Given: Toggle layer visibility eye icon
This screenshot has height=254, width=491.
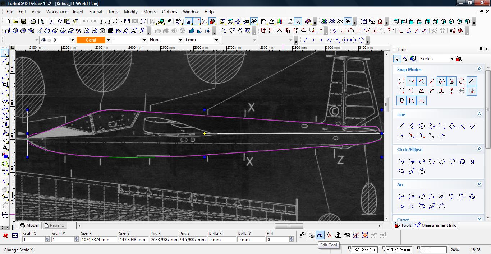Looking at the screenshot, I should (x=44, y=40).
